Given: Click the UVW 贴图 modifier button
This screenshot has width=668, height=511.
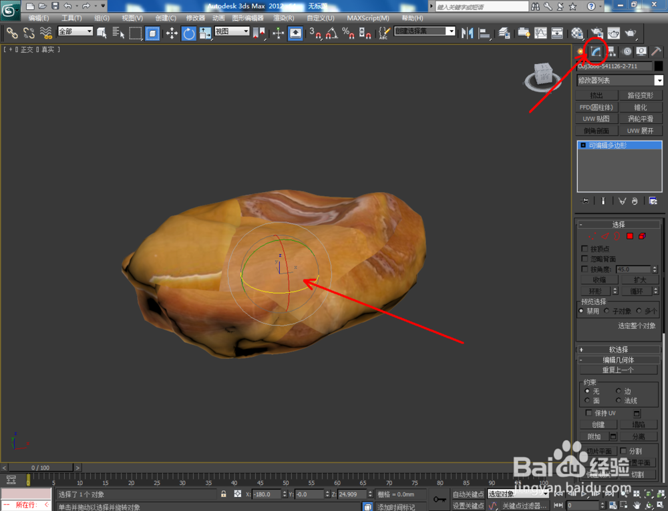Looking at the screenshot, I should (x=597, y=118).
